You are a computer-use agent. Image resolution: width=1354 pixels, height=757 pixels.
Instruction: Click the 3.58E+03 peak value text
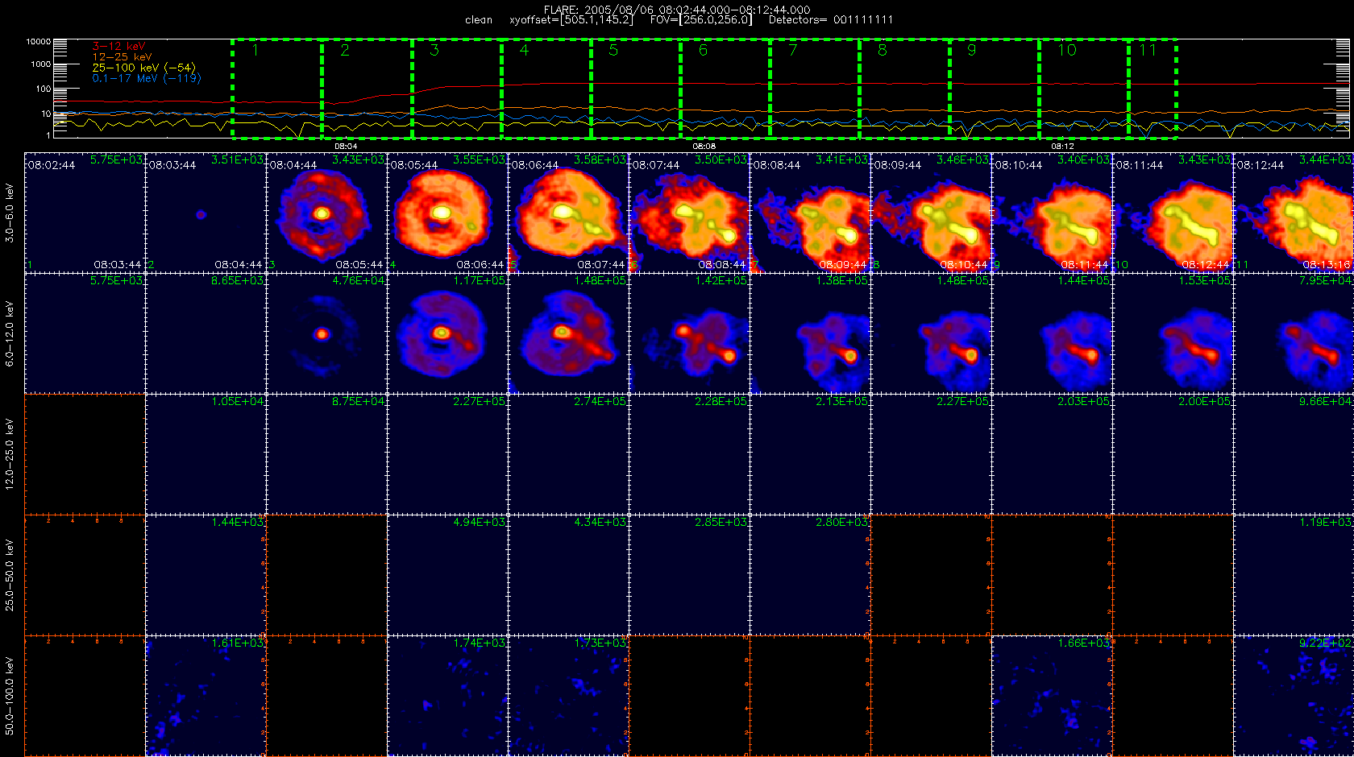pos(600,159)
